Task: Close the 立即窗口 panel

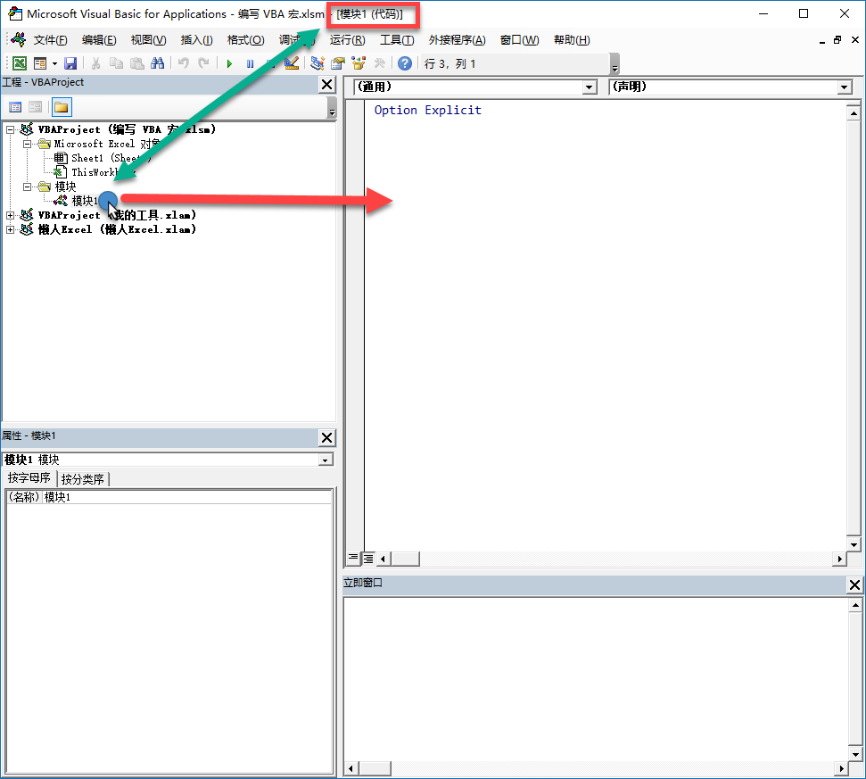Action: click(x=854, y=584)
